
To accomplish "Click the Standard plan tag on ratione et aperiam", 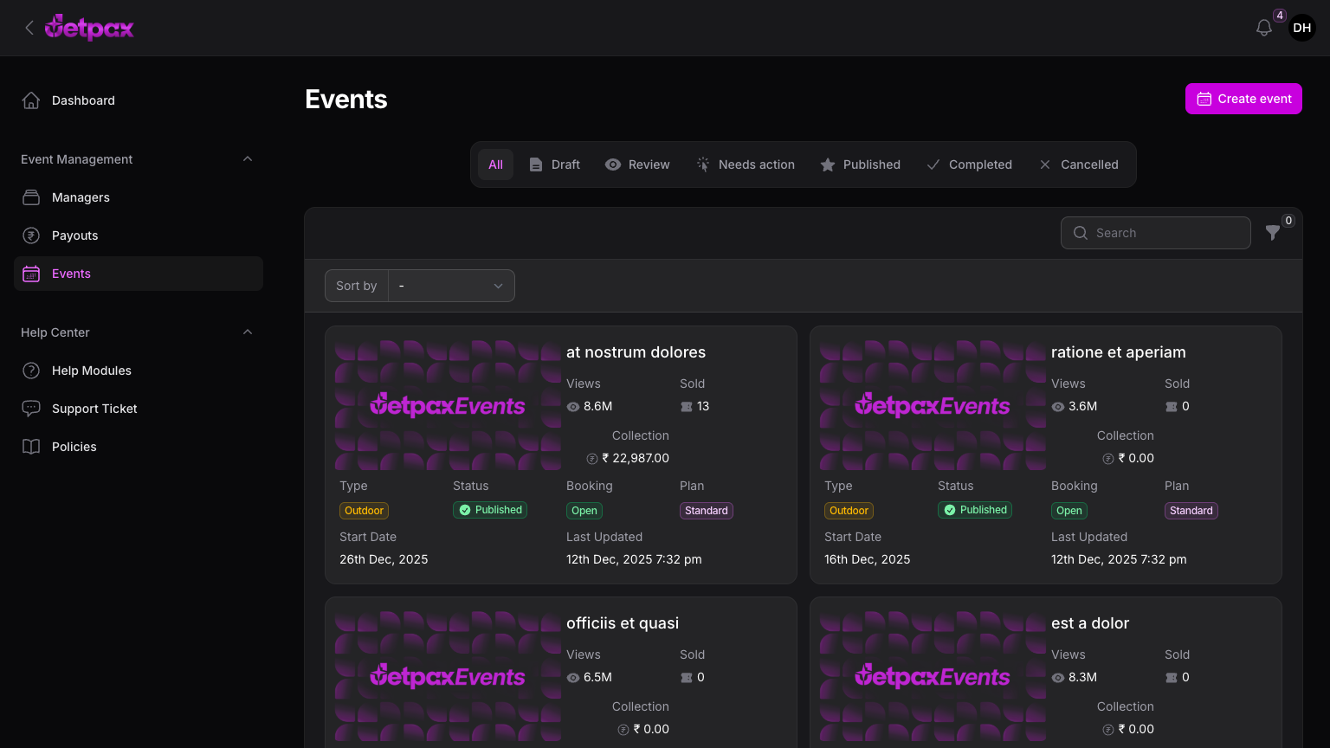I will [1191, 511].
